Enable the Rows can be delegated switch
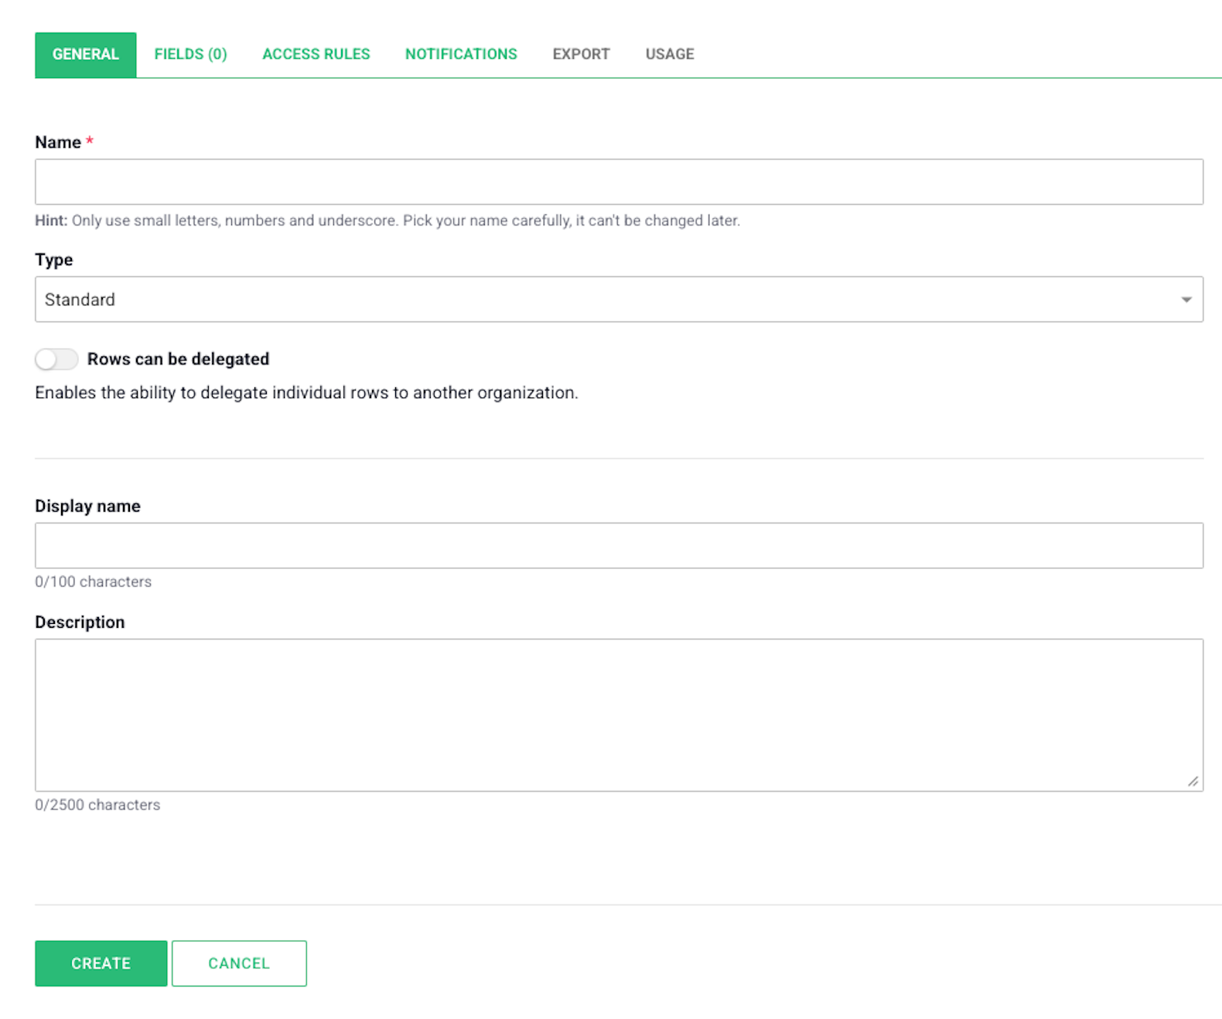 (56, 359)
